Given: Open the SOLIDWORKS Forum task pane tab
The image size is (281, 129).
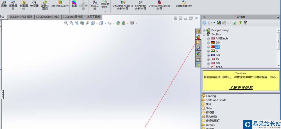Looking at the screenshot, I should point(198,65).
